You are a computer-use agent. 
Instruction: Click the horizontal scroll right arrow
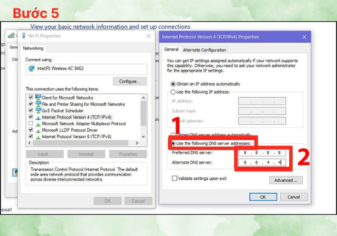pyautogui.click(x=137, y=143)
